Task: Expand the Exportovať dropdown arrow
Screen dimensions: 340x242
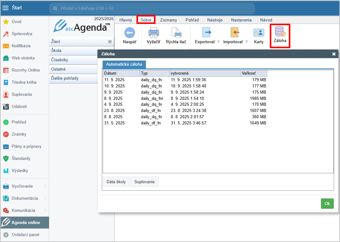Action: coord(219,42)
